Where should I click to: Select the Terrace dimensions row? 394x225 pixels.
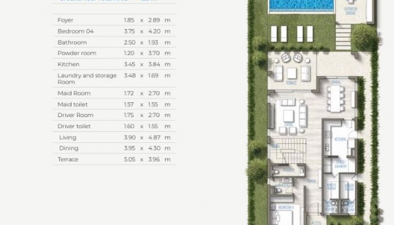pyautogui.click(x=114, y=159)
